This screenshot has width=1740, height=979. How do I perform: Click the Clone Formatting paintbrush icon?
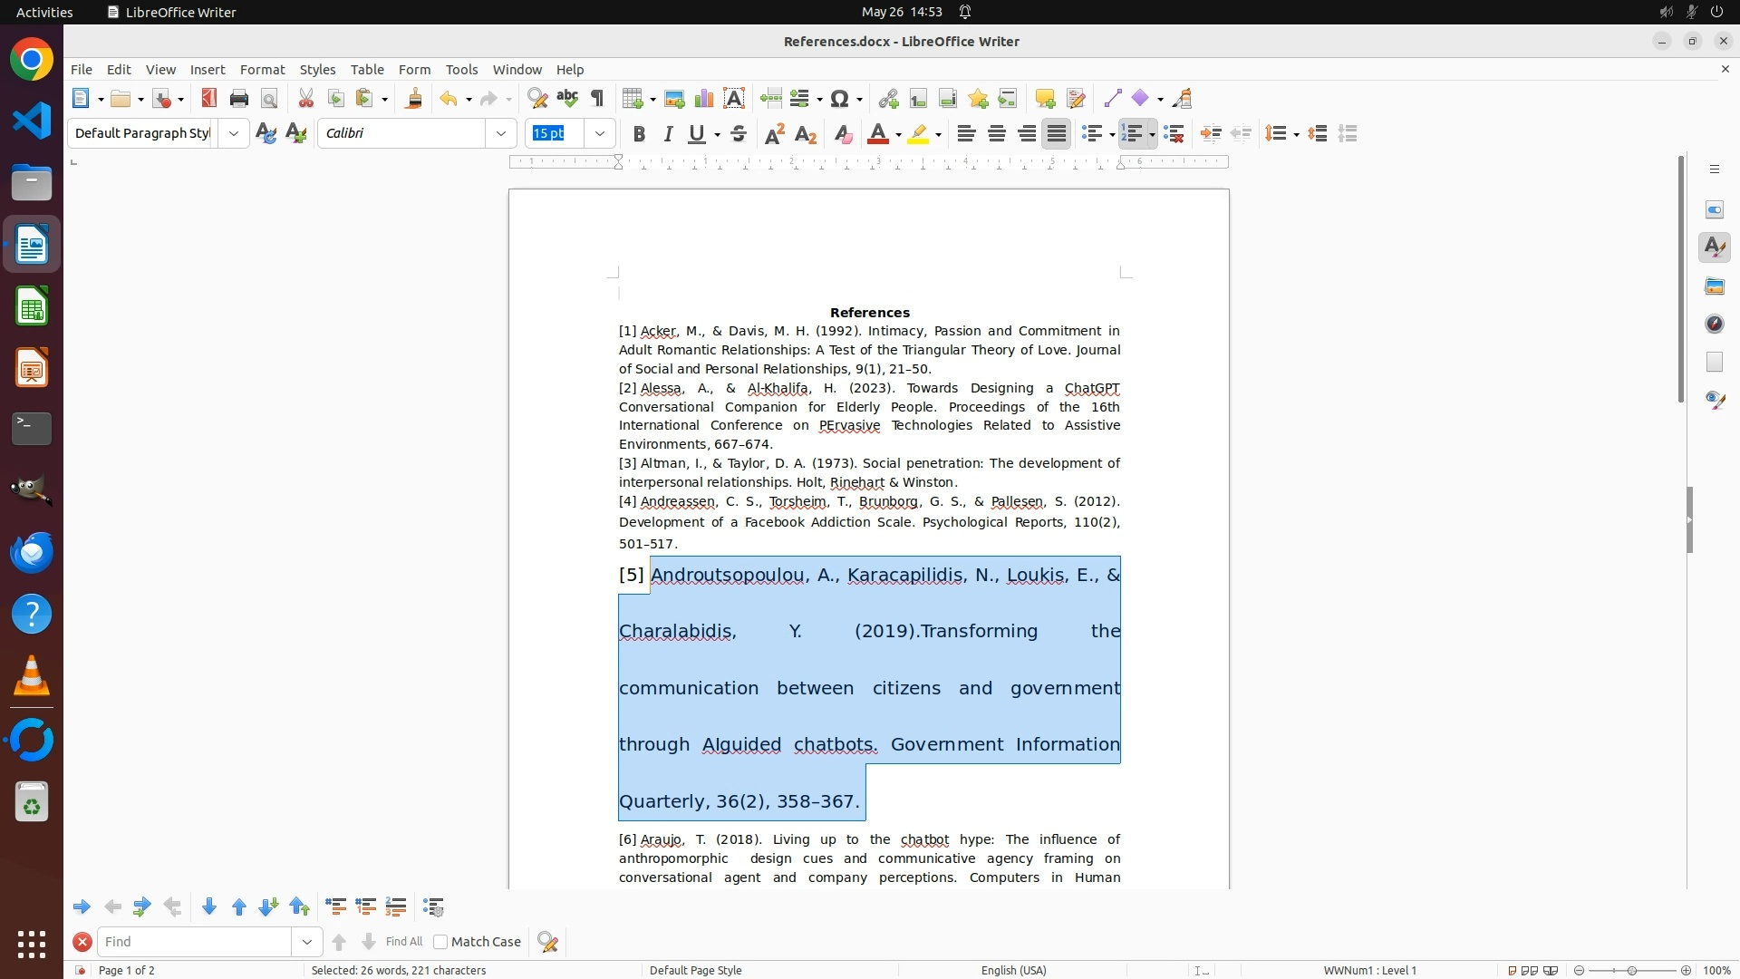click(x=414, y=99)
